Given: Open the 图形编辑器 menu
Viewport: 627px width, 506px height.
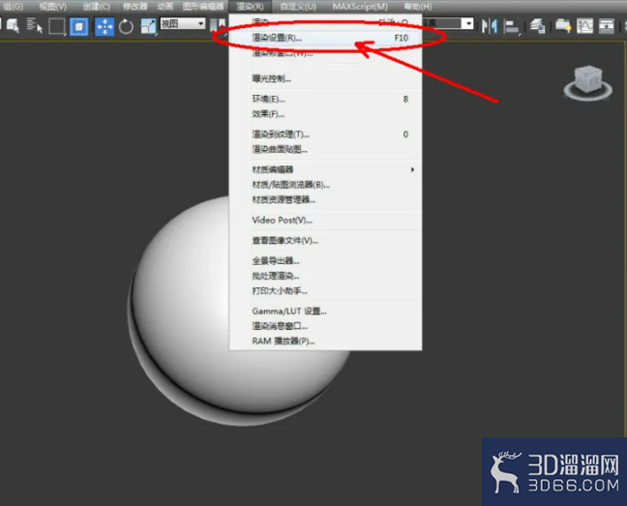Looking at the screenshot, I should click(203, 7).
